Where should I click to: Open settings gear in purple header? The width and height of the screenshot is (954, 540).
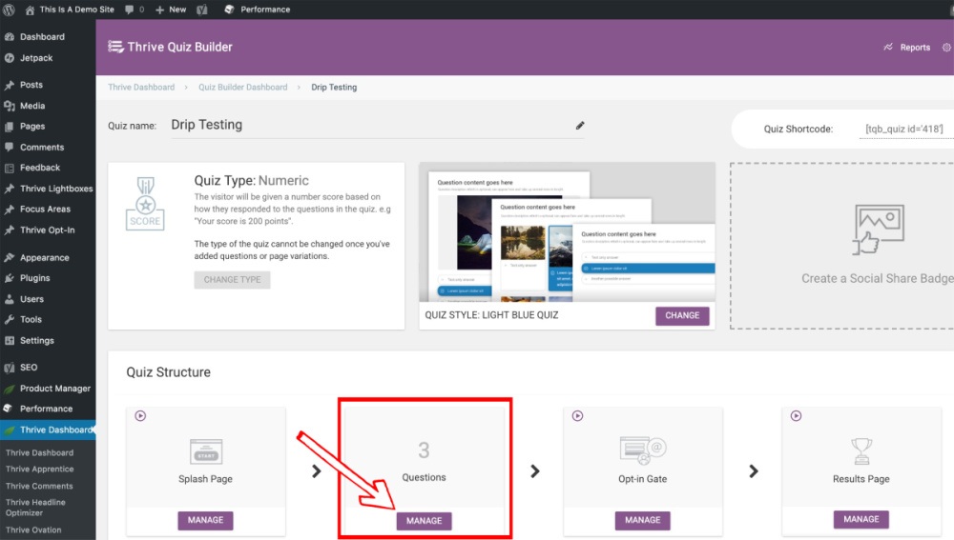[x=946, y=48]
